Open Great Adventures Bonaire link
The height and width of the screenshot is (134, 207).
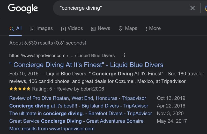click(76, 121)
